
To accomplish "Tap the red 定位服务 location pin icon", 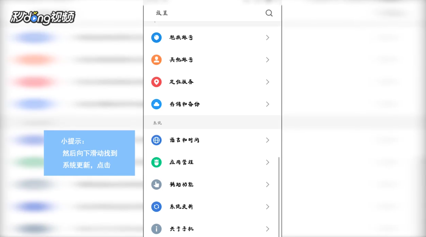I will click(x=156, y=82).
